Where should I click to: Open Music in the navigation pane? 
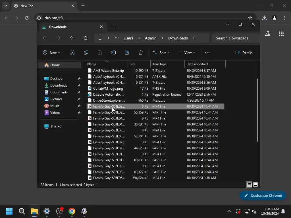tap(59, 106)
